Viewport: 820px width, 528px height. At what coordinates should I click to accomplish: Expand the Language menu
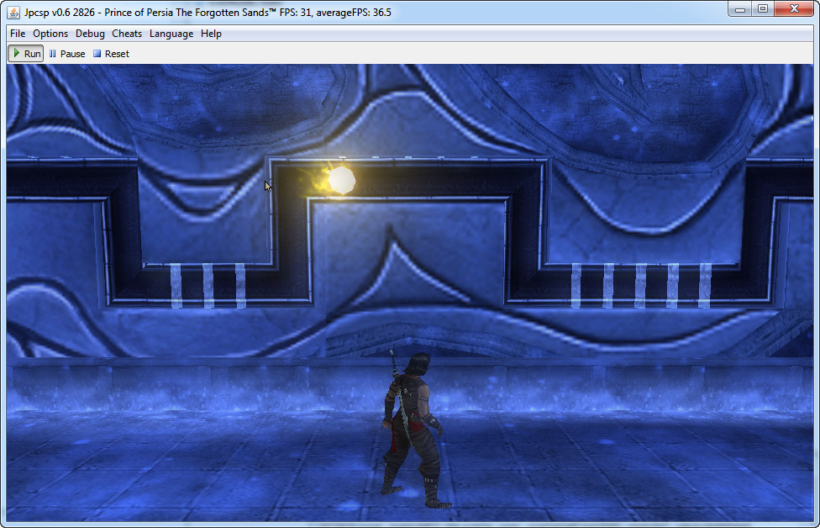pos(171,34)
